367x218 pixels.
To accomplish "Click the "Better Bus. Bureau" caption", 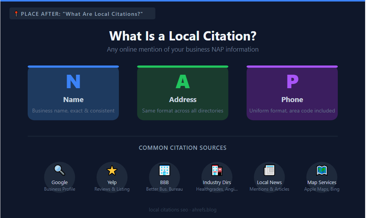I will [x=164, y=189].
